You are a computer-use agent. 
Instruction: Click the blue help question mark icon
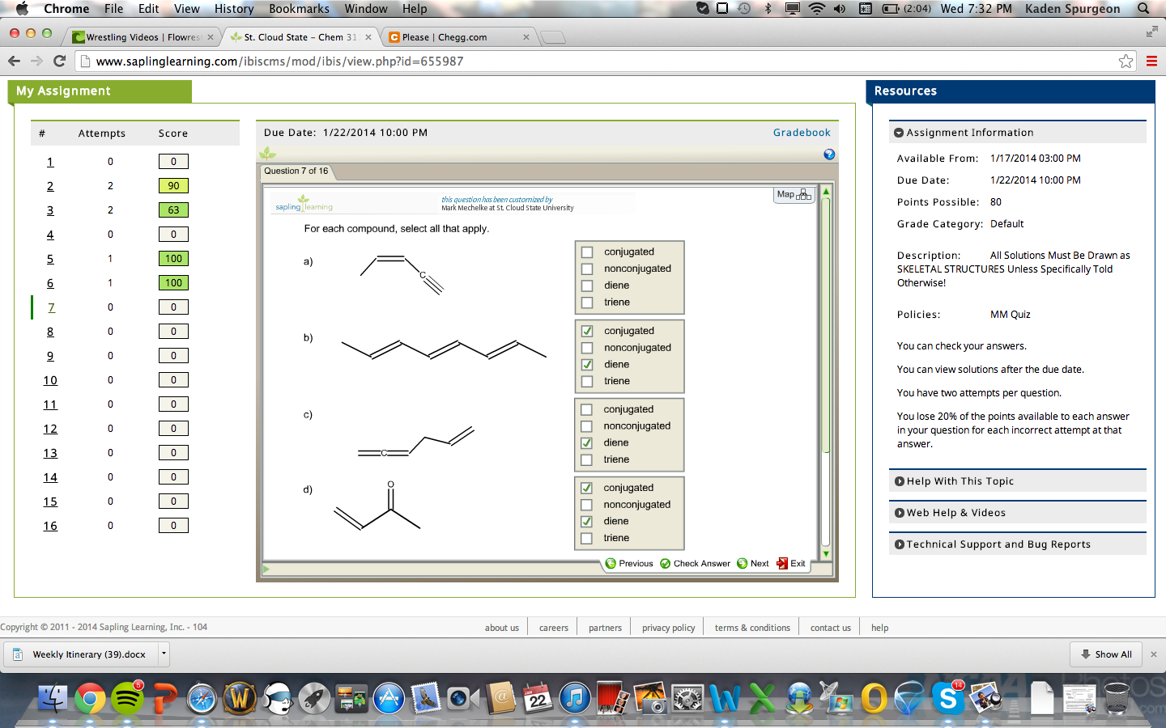tap(828, 154)
